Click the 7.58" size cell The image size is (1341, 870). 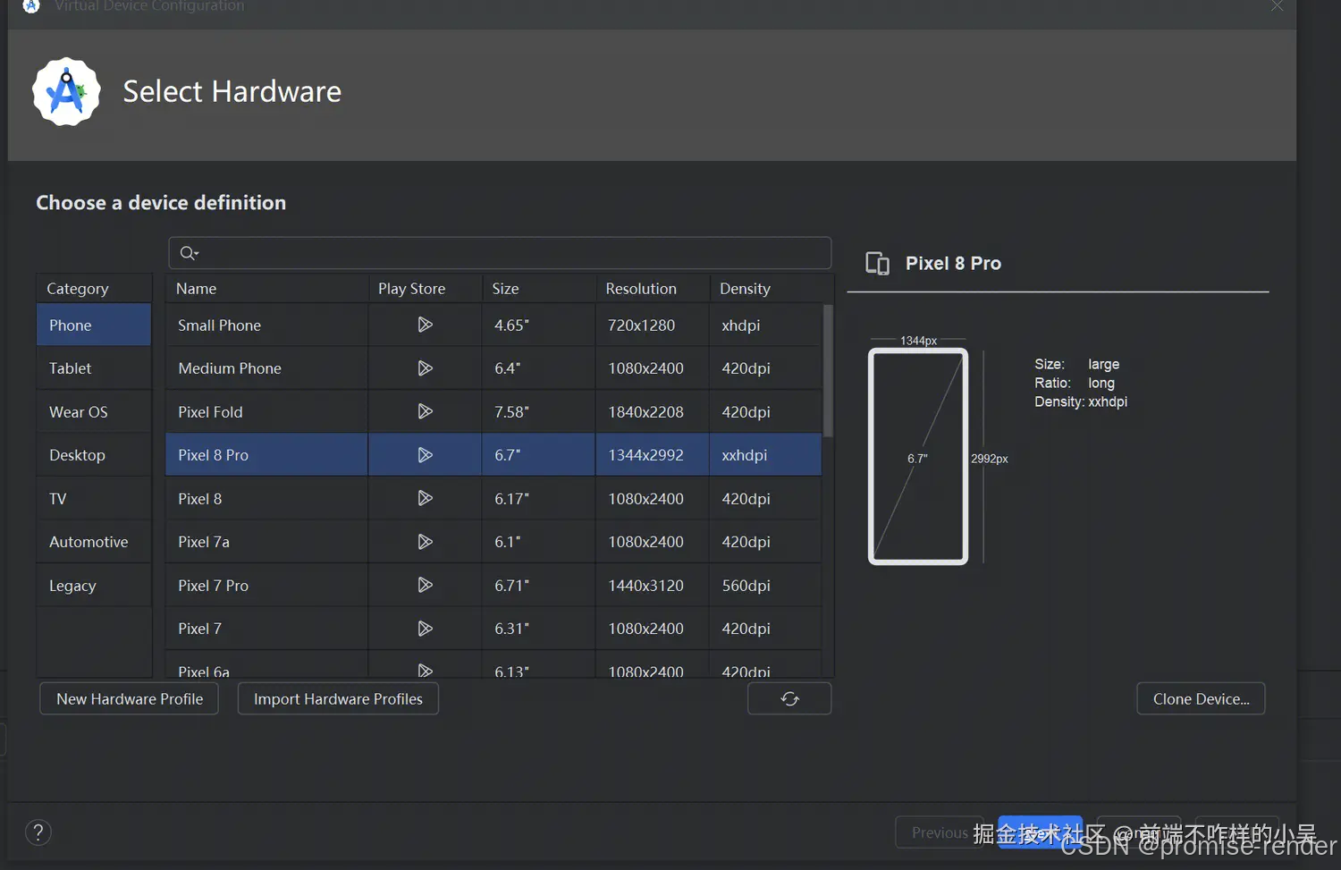(x=538, y=411)
